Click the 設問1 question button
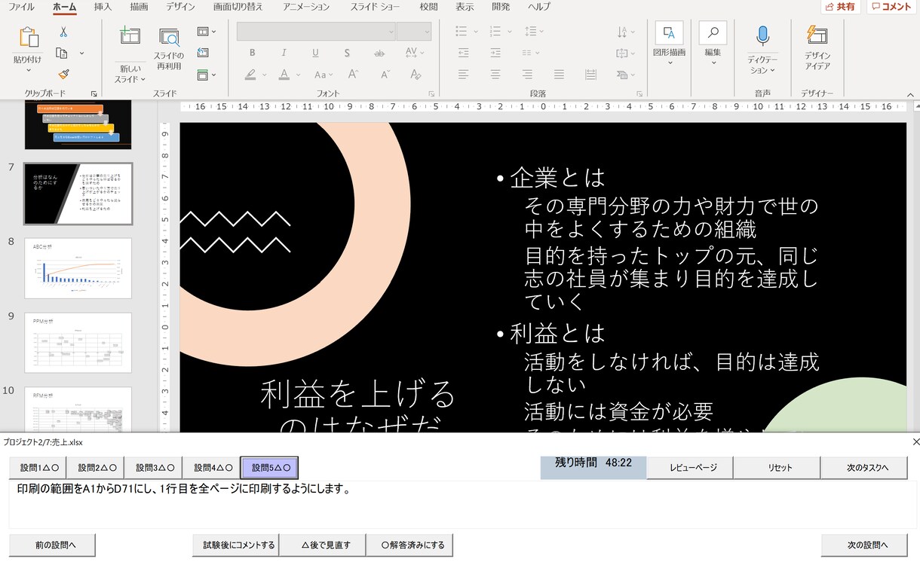Screen dimensions: 920x562 [x=38, y=468]
